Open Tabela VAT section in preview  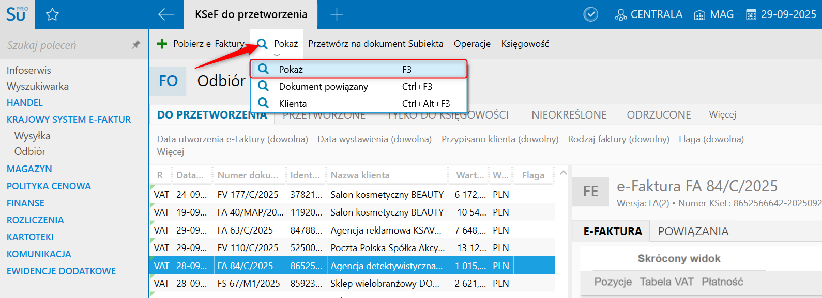pos(666,282)
